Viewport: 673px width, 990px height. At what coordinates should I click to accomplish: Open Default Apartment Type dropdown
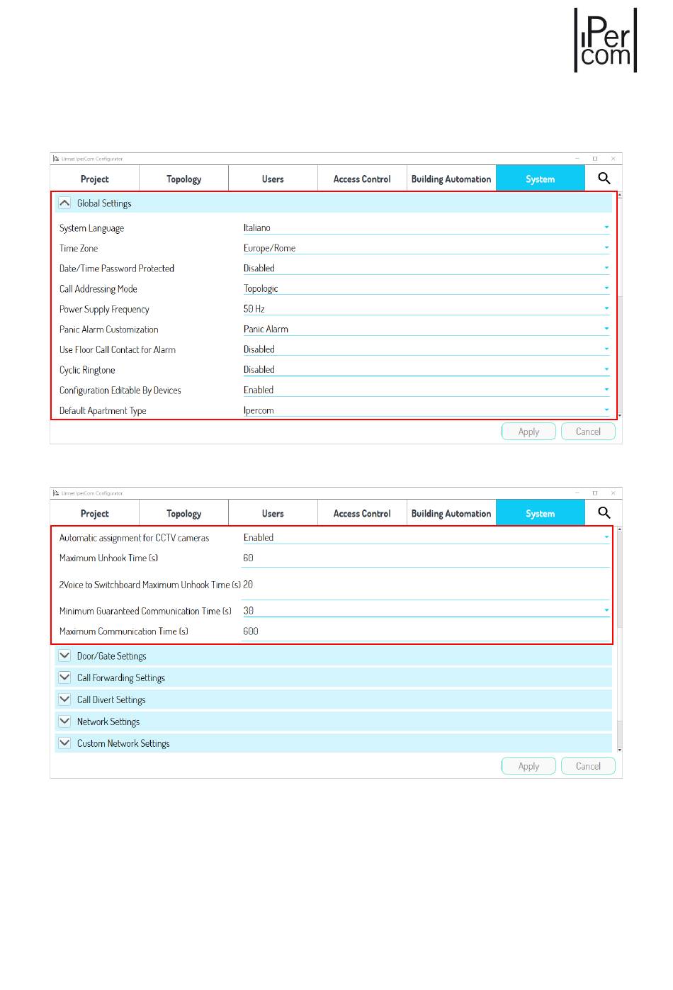click(x=426, y=410)
